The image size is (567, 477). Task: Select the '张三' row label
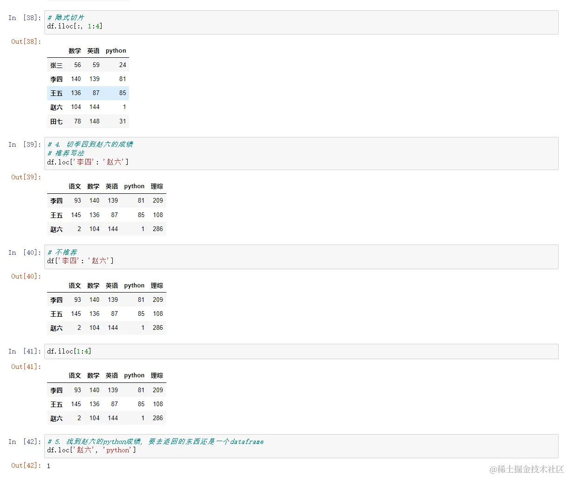[x=56, y=65]
